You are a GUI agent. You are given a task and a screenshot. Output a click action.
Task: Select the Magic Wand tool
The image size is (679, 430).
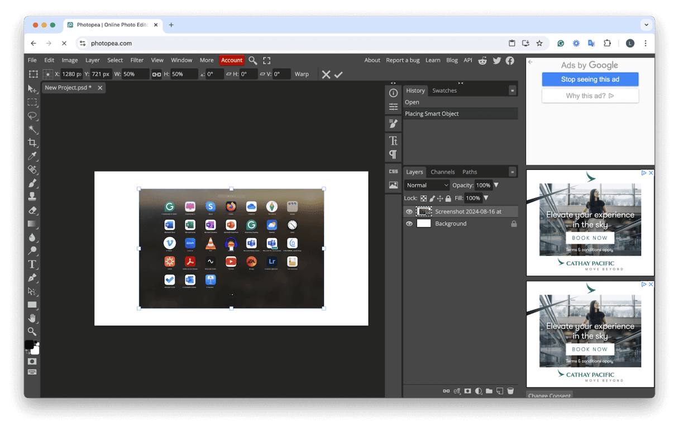[x=33, y=130]
